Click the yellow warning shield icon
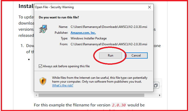 [x=43, y=81]
